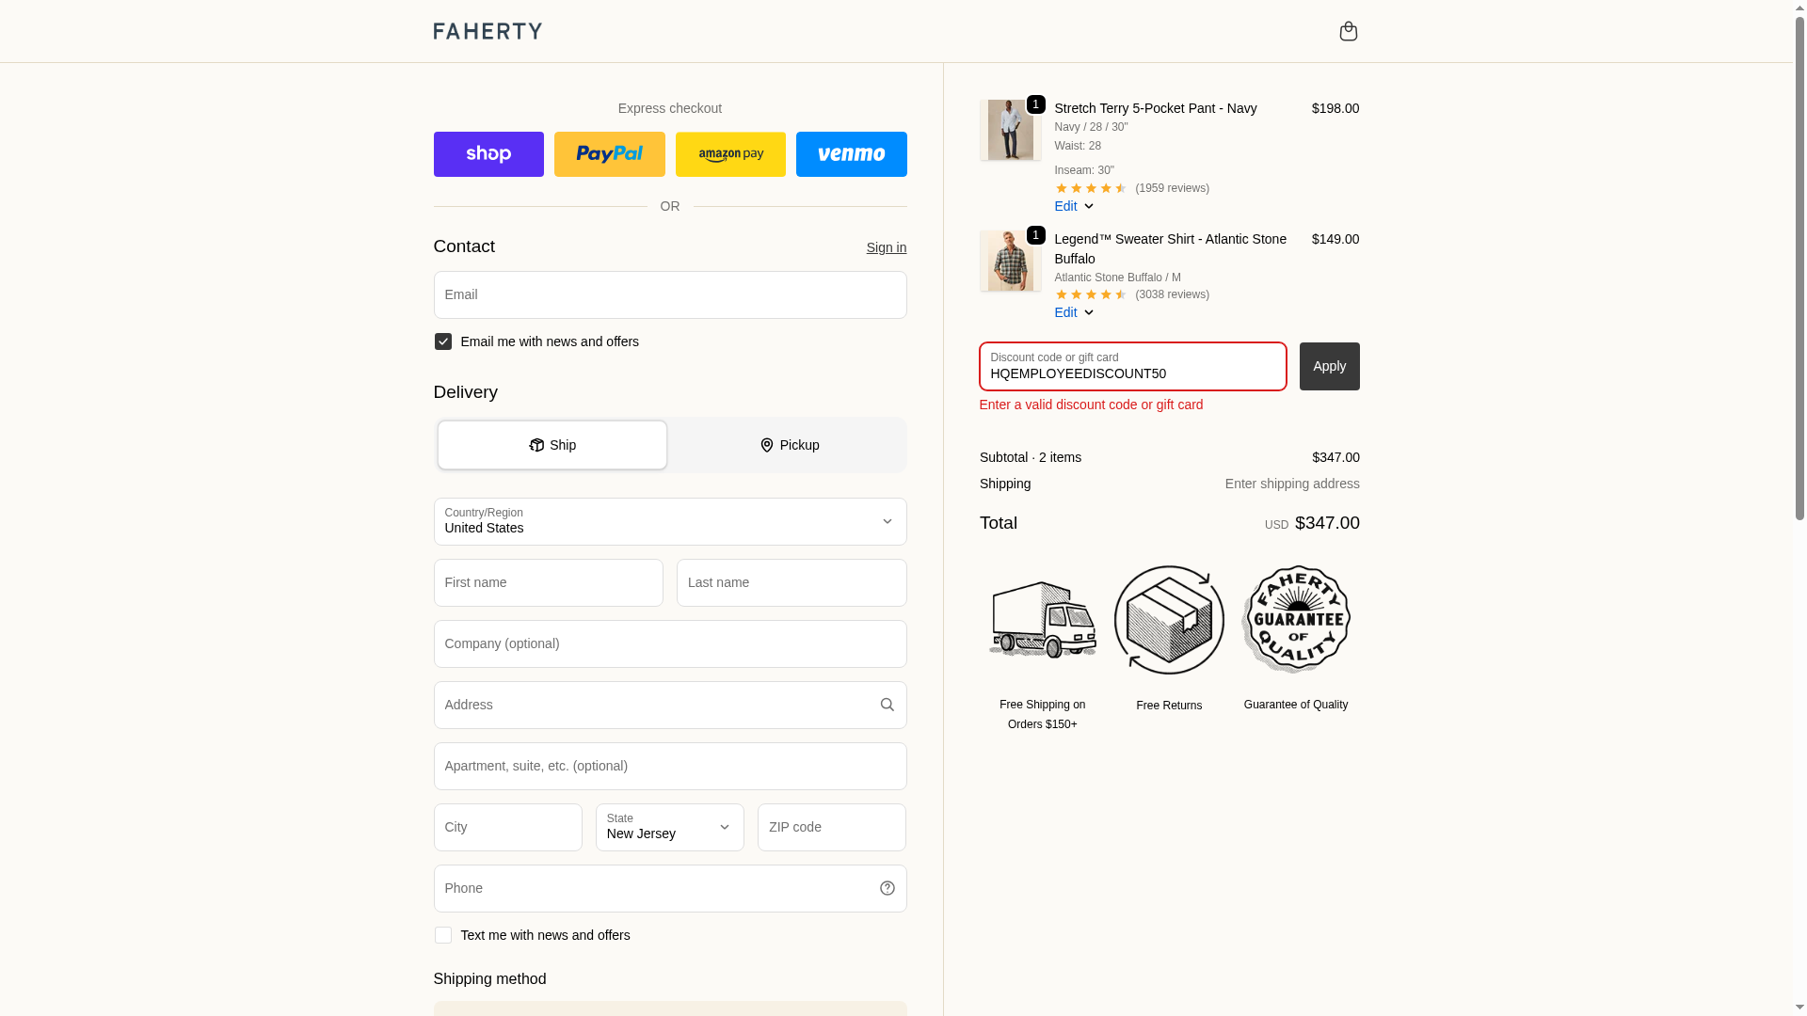Check Text me with news and offers
This screenshot has height=1016, width=1807.
pyautogui.click(x=443, y=935)
